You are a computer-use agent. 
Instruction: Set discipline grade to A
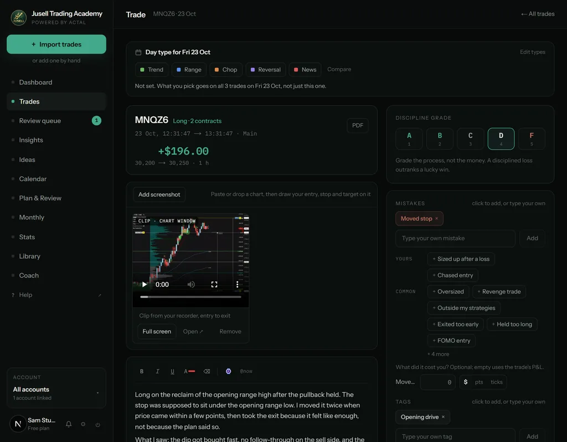tap(409, 138)
